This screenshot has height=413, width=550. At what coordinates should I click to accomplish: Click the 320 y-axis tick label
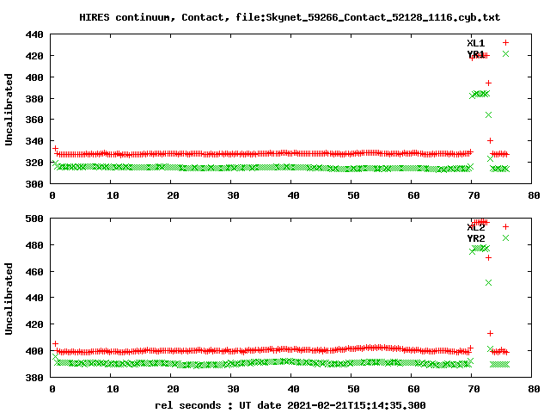point(34,163)
